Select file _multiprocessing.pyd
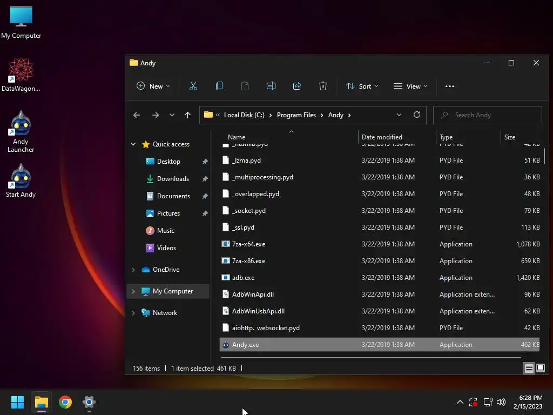Screen dimensions: 553x415 click(380, 177)
